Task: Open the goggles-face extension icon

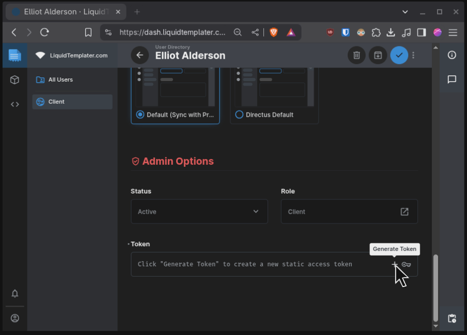Action: (x=361, y=32)
